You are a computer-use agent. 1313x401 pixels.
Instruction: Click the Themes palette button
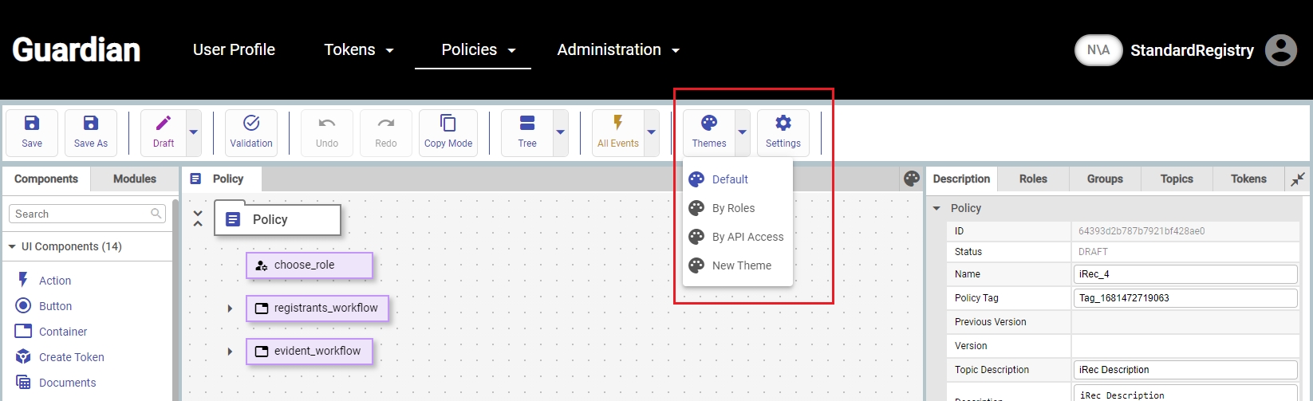click(708, 132)
